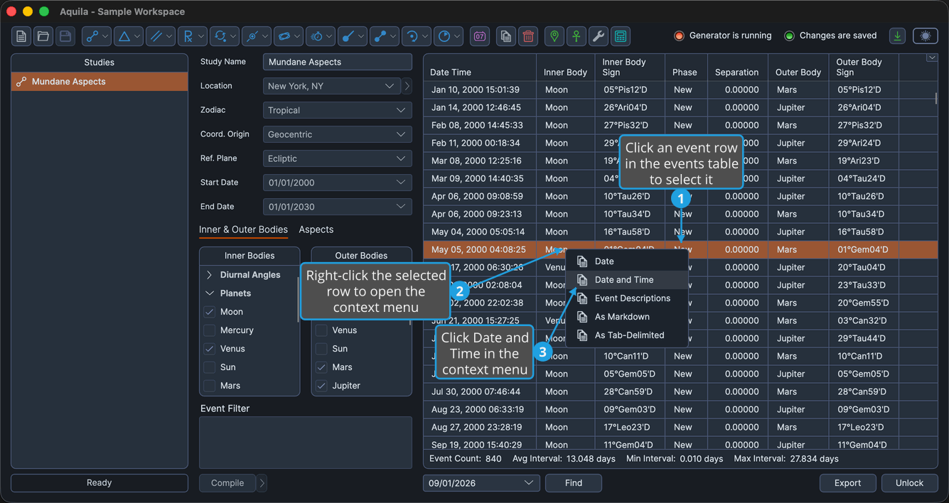Collapse the Planets group
Screen dimensions: 949x503
coord(209,293)
